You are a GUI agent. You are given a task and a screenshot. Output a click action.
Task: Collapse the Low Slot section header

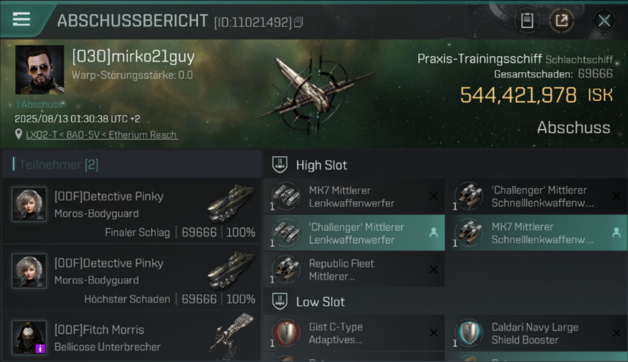click(x=445, y=302)
